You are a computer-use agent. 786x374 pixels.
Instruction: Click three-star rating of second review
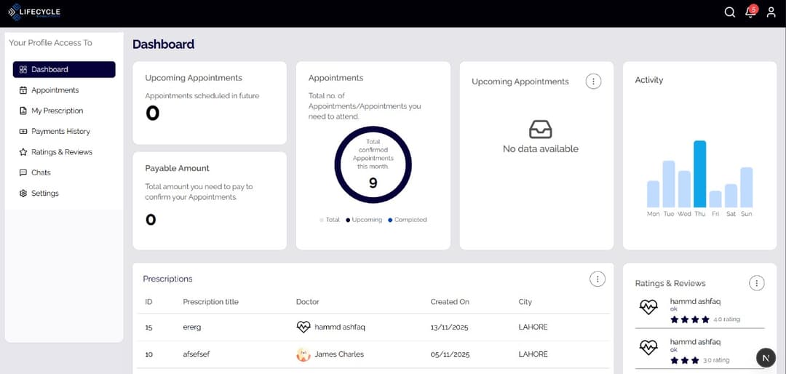coord(685,360)
